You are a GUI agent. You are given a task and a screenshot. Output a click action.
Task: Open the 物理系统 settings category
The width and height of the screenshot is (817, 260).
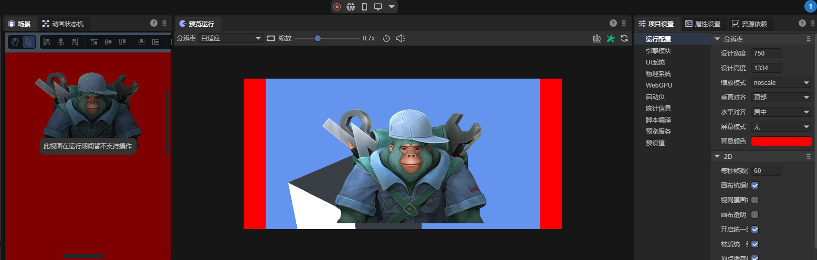coord(658,74)
